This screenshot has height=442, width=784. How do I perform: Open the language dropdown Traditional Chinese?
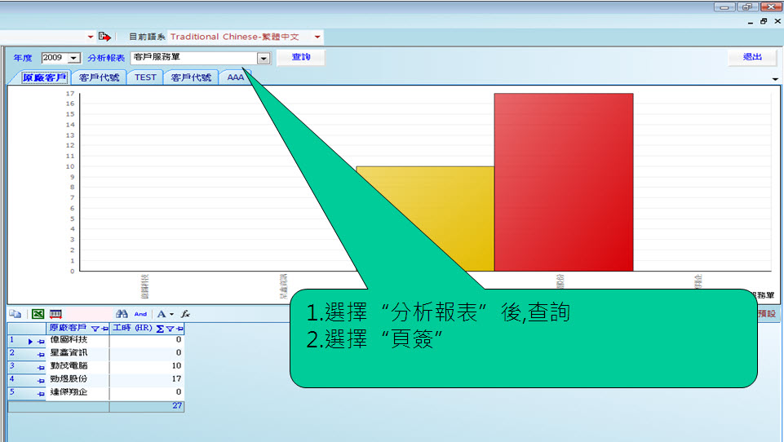point(317,37)
